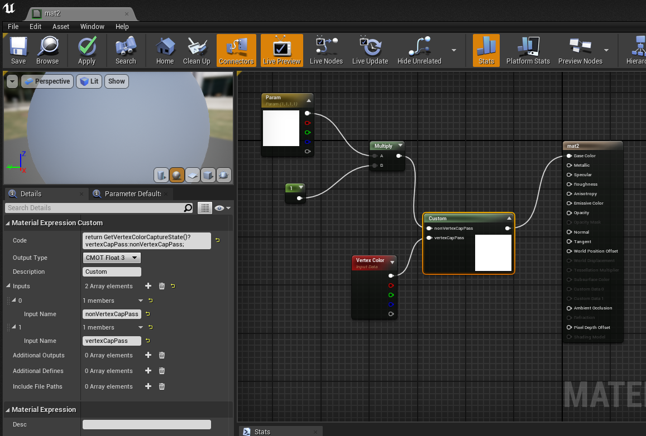Toggle Live Preview off

click(281, 50)
